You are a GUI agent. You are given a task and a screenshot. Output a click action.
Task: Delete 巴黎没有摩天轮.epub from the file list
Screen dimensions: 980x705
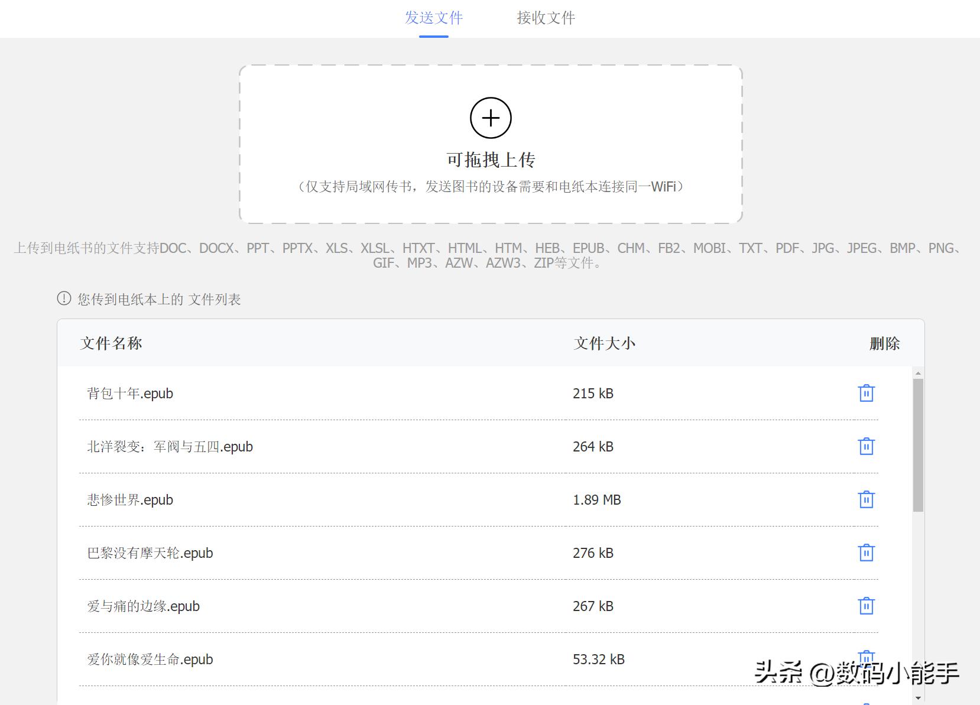pyautogui.click(x=867, y=553)
